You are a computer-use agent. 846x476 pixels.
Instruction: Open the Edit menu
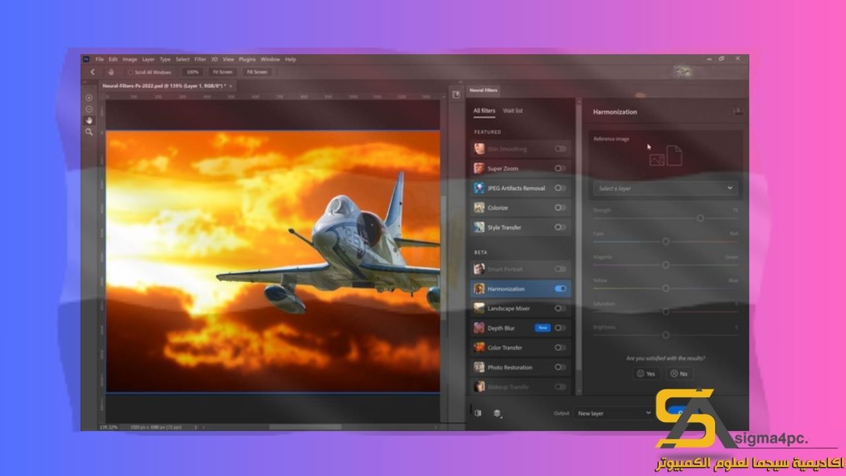[x=113, y=59]
